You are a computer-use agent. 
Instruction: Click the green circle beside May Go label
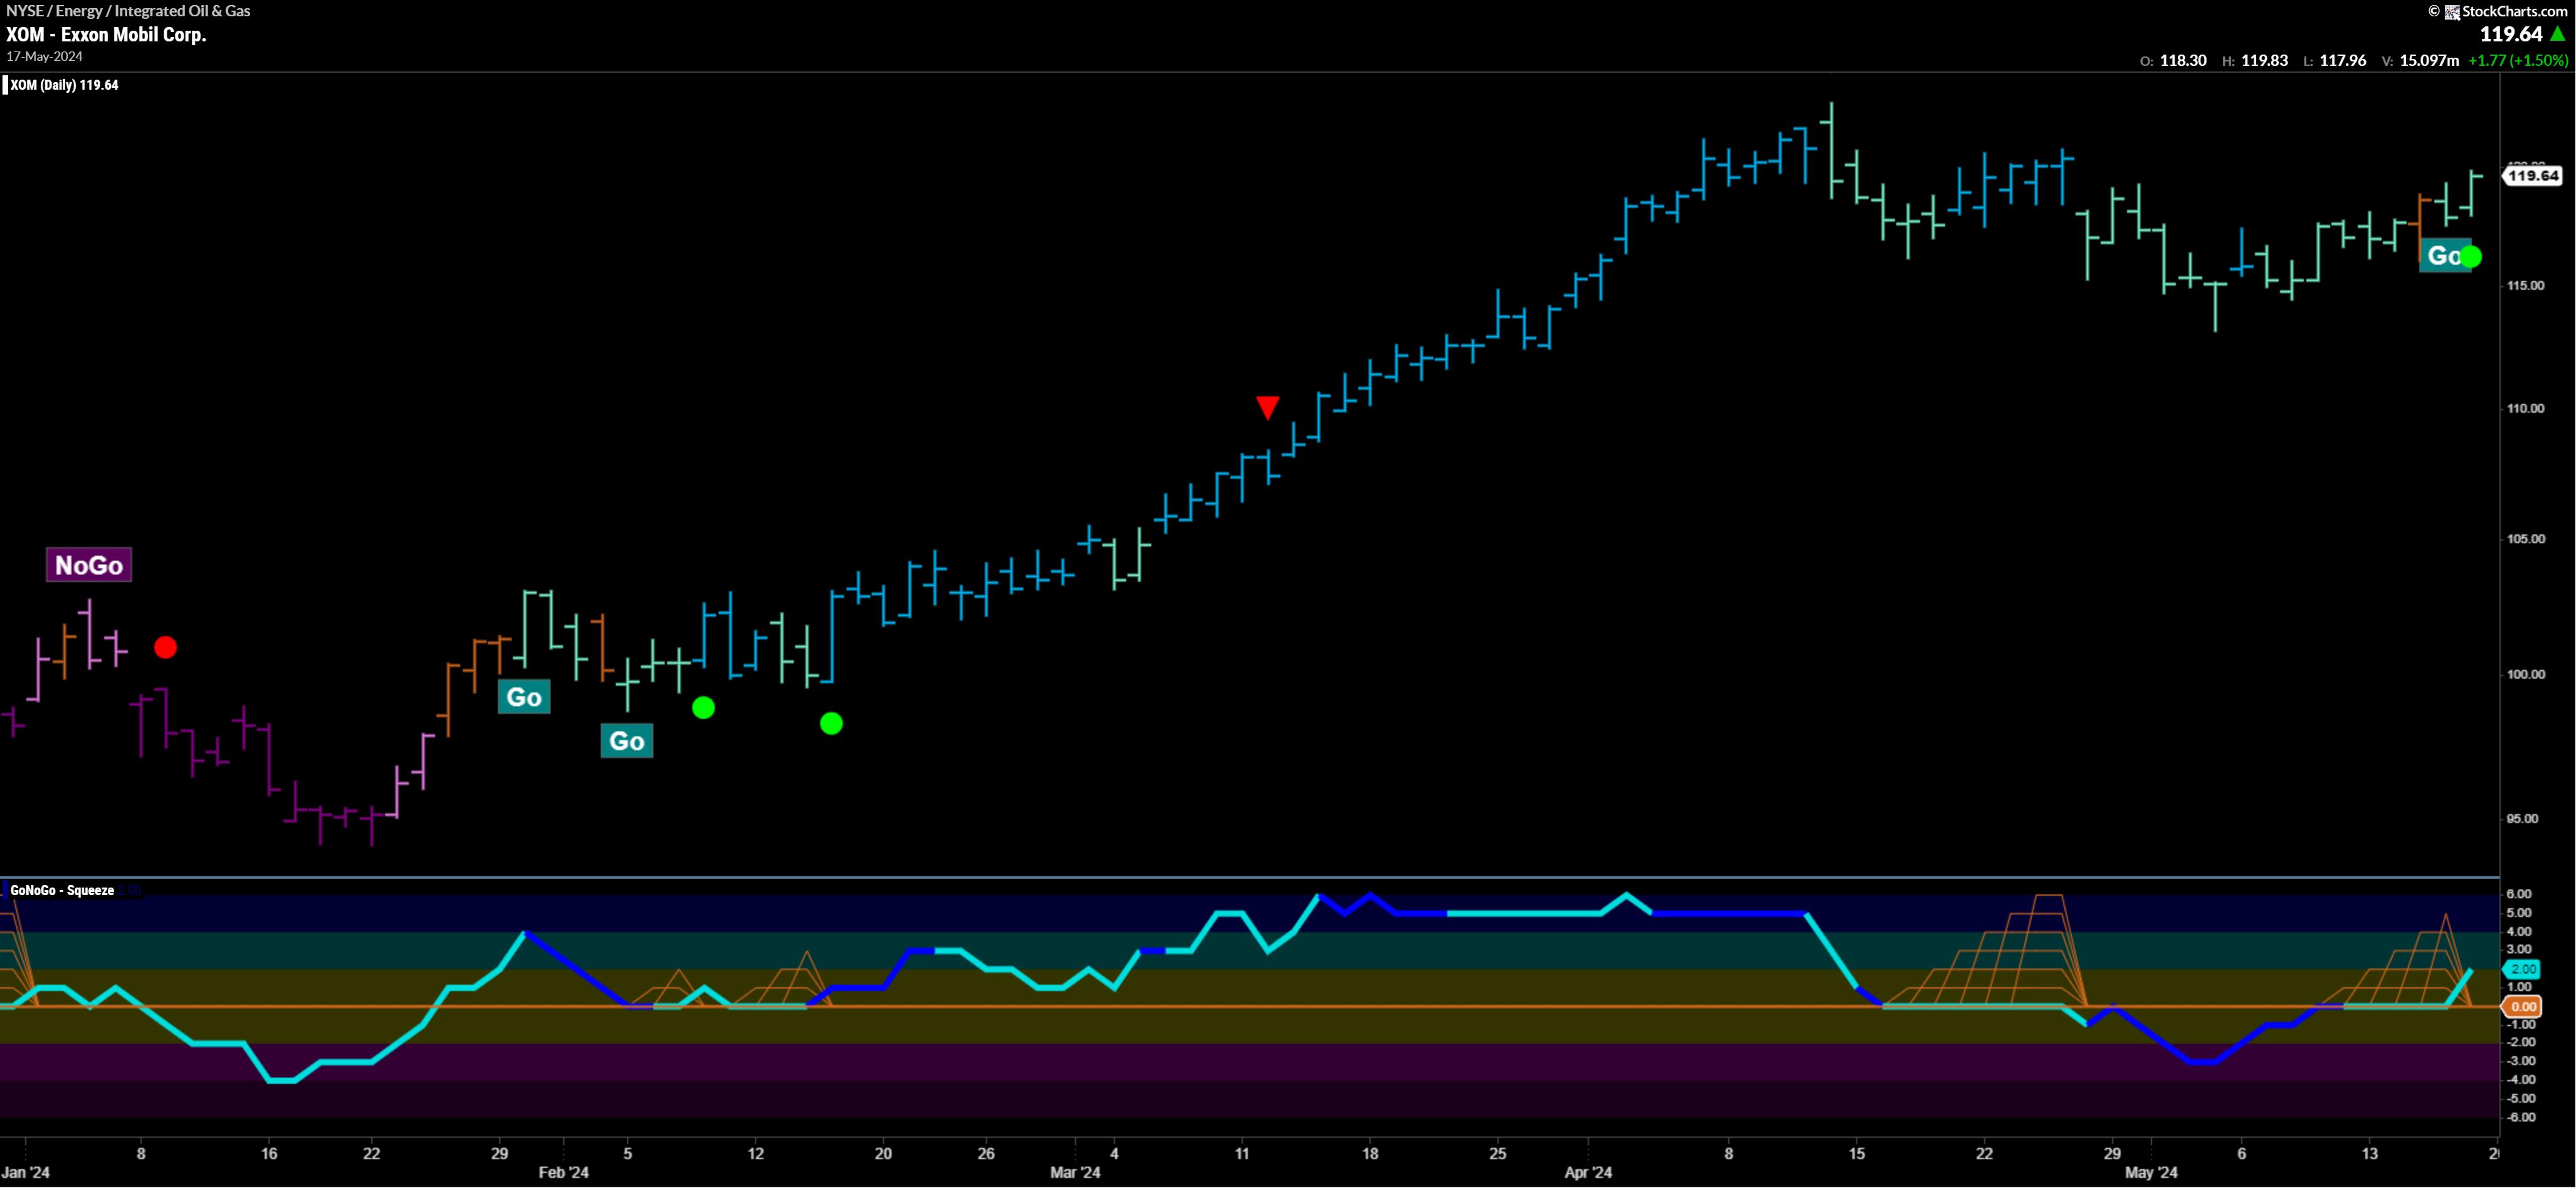(2470, 257)
